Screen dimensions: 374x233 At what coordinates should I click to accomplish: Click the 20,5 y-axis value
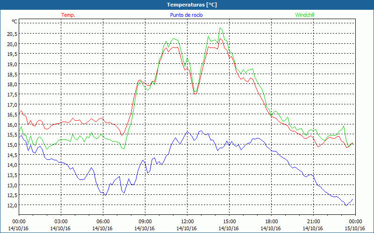(12, 34)
